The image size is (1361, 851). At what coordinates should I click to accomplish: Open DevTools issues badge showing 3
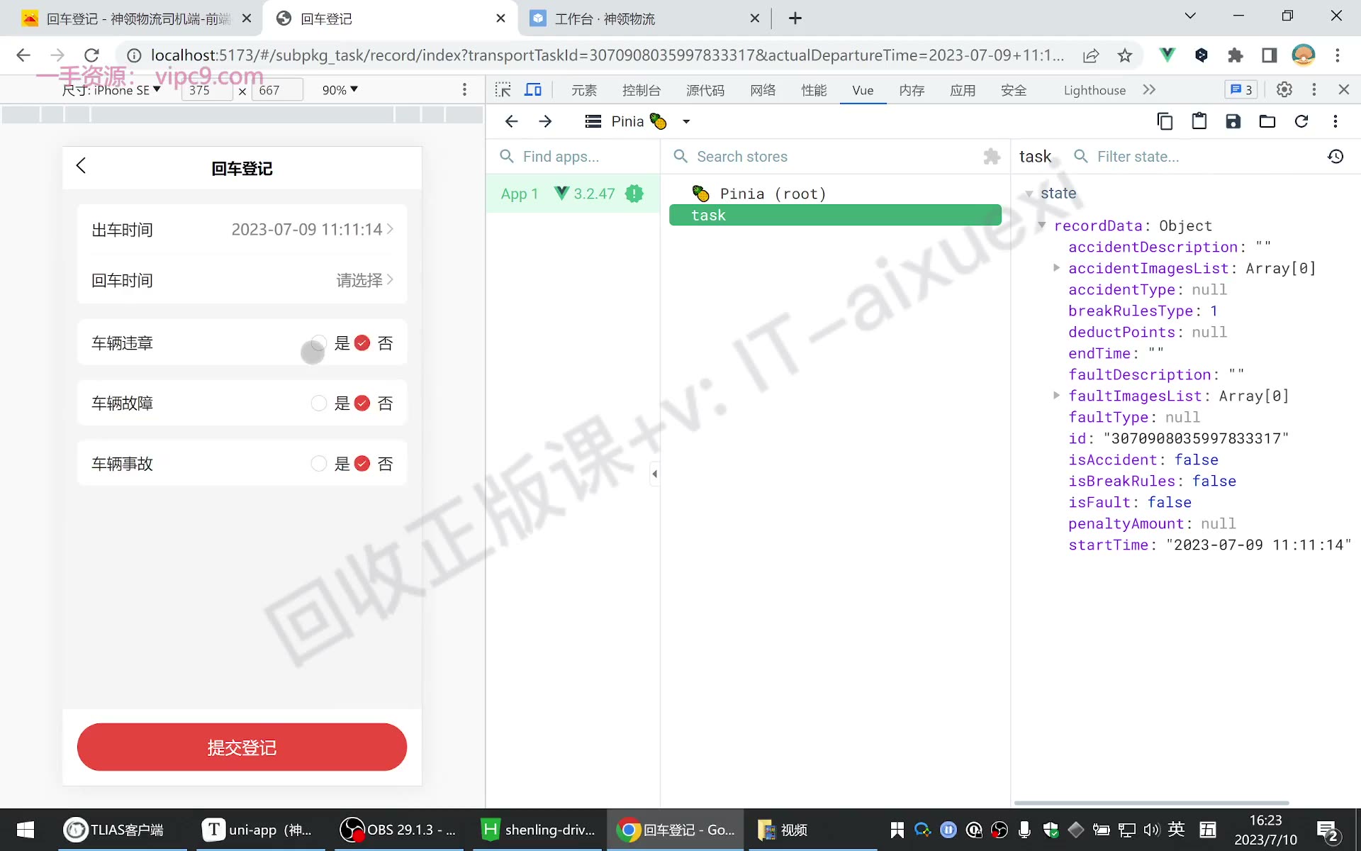pos(1240,89)
